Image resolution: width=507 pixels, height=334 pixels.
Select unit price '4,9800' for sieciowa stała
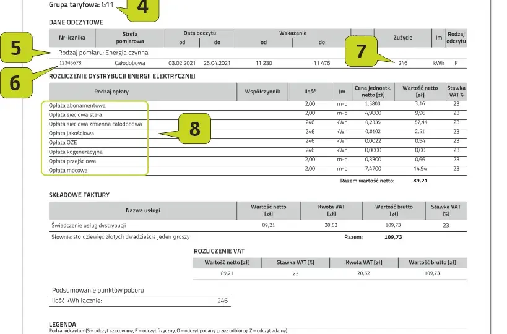coord(373,113)
